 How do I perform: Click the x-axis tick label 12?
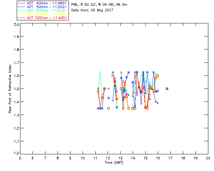coord(108,158)
